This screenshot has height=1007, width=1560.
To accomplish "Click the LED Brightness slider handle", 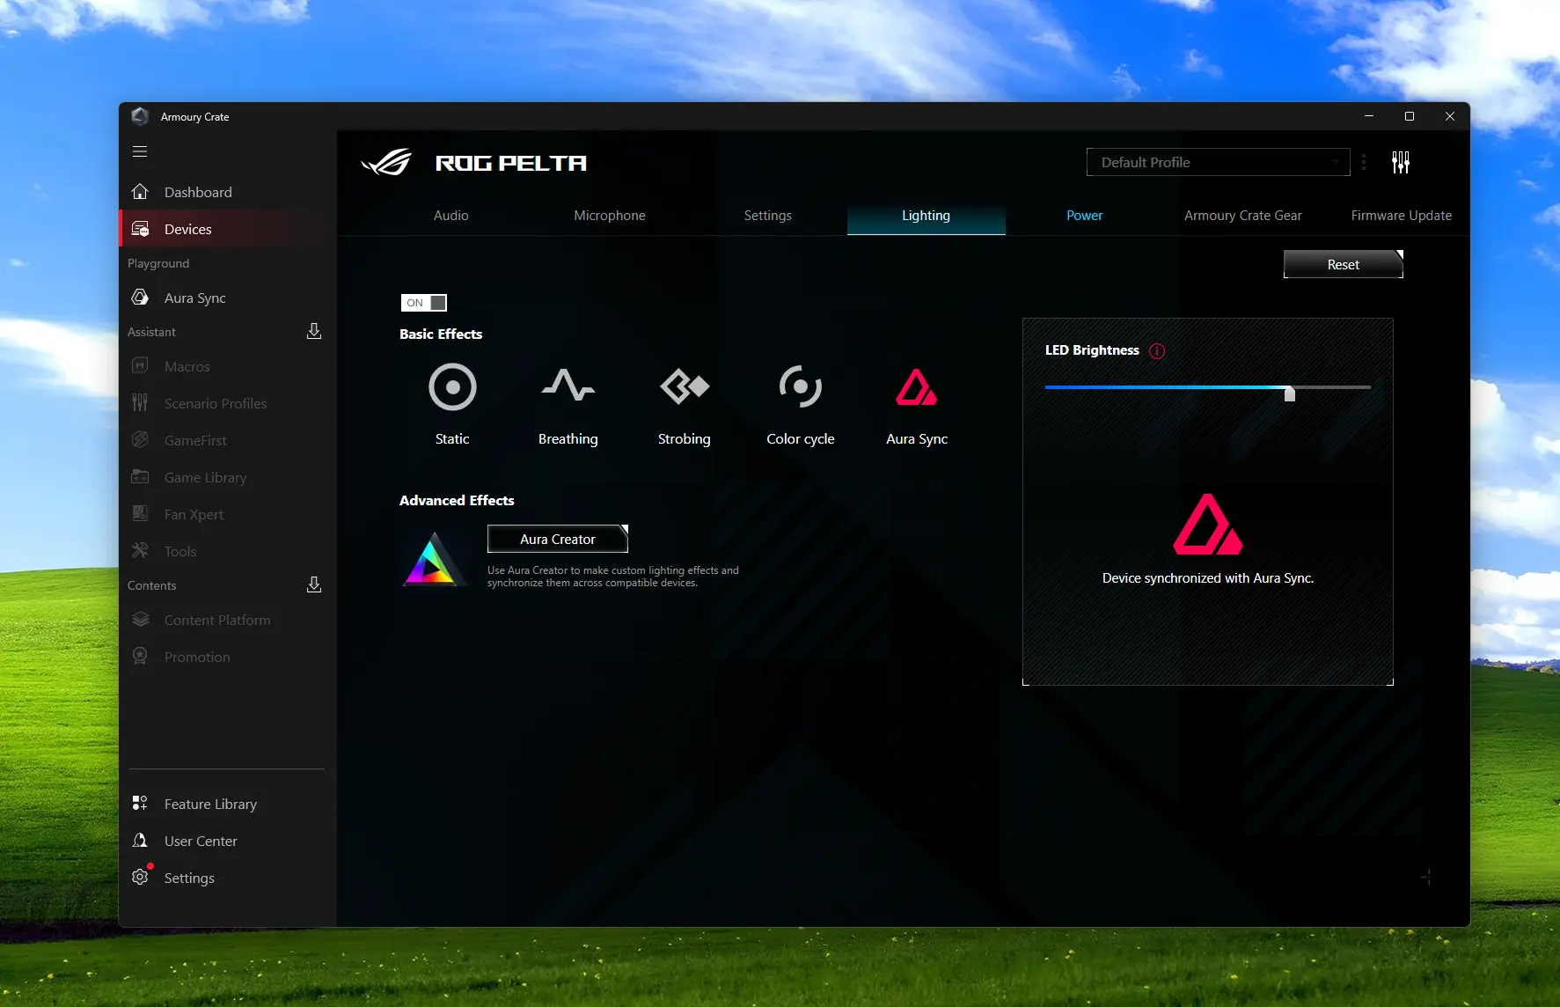I will tap(1289, 393).
